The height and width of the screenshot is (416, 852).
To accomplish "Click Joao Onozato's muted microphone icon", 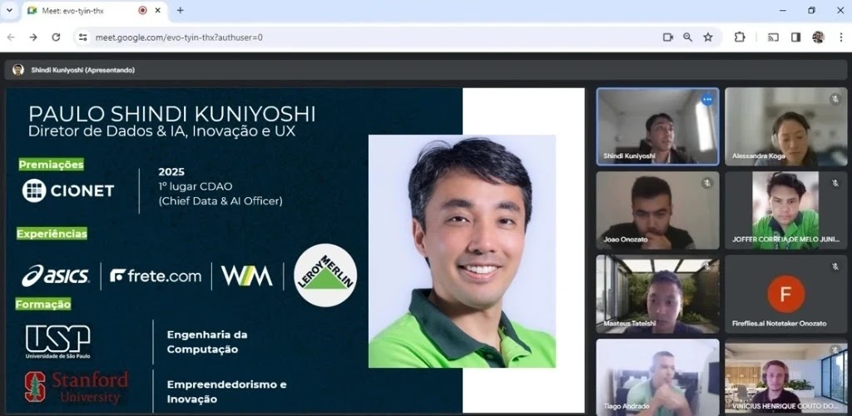I will [x=707, y=183].
